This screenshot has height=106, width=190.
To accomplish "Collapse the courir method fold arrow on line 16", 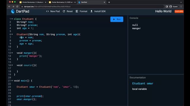I will [12, 65].
